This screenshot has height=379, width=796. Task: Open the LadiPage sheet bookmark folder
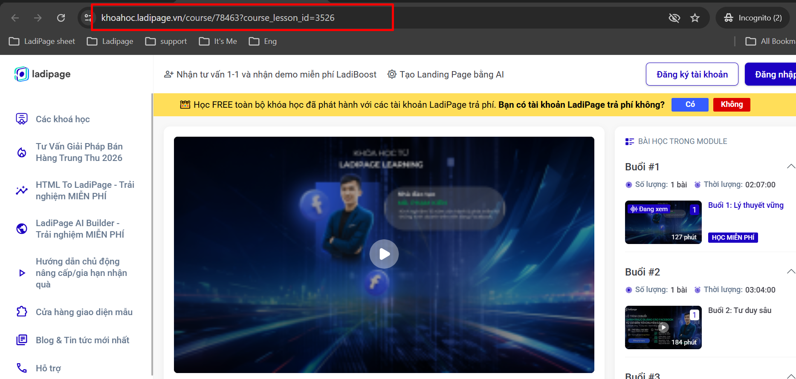[x=42, y=41]
